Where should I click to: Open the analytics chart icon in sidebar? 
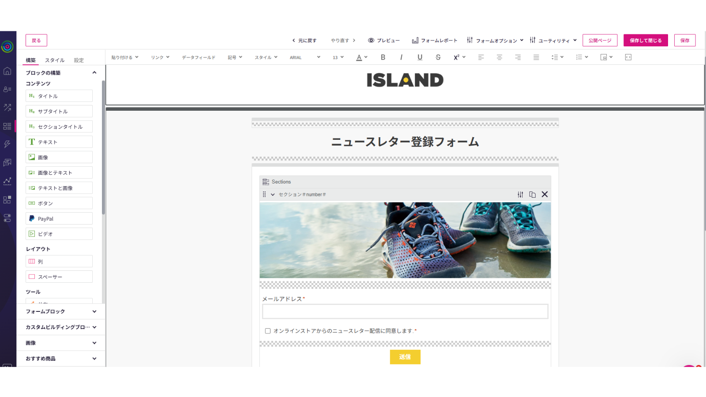tap(7, 181)
